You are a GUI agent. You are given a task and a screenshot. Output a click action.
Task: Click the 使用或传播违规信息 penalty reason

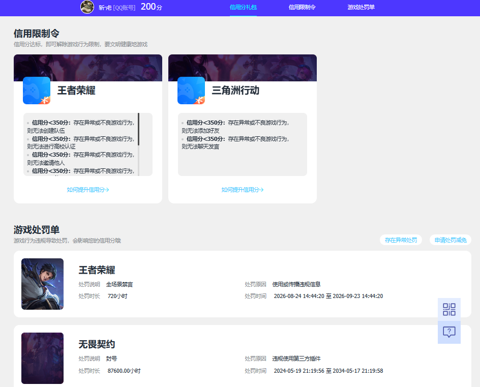pos(296,284)
